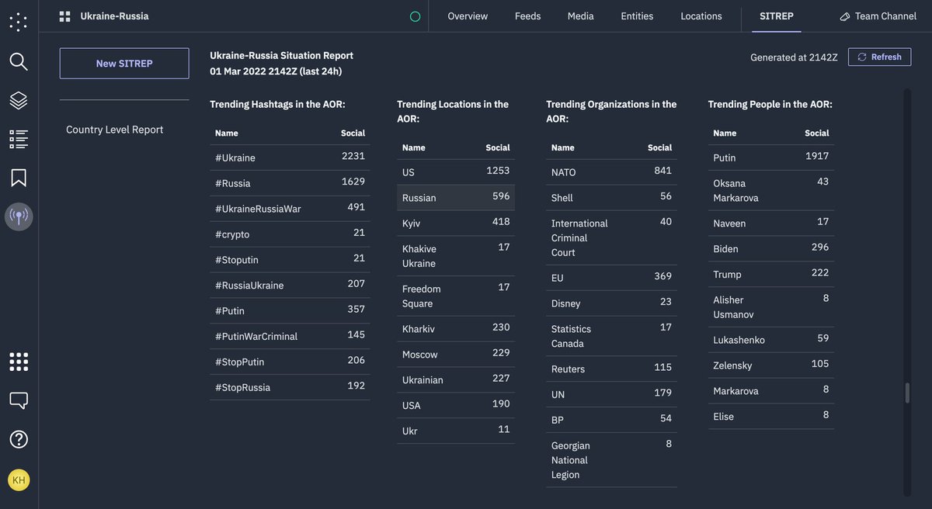The width and height of the screenshot is (932, 509).
Task: Select the Shell organization row
Action: [x=611, y=198]
